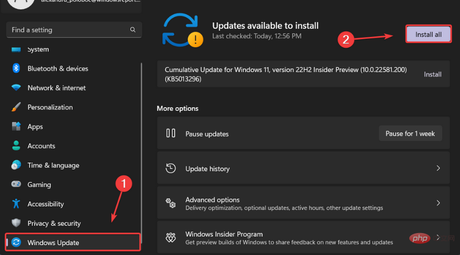Click the Personalization paintbrush icon
This screenshot has width=460, height=255.
pos(16,107)
